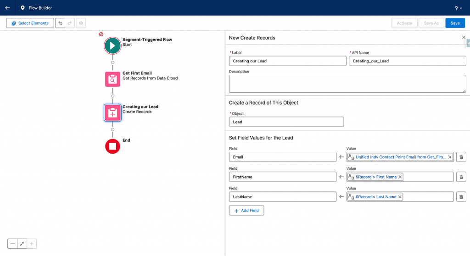The image size is (470, 256).
Task: Click into the Description text area
Action: (x=347, y=84)
